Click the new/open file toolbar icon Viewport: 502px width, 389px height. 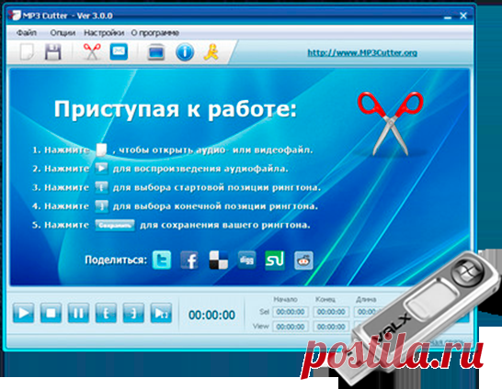[28, 51]
